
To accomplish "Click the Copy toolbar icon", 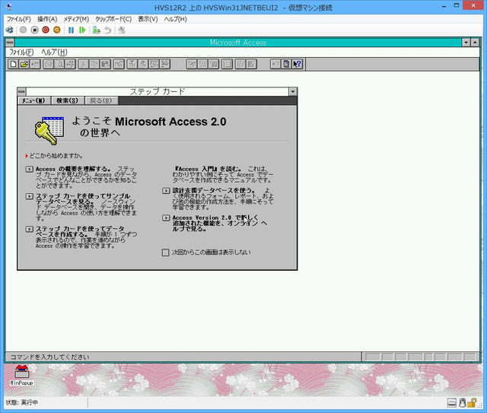I will pos(94,64).
